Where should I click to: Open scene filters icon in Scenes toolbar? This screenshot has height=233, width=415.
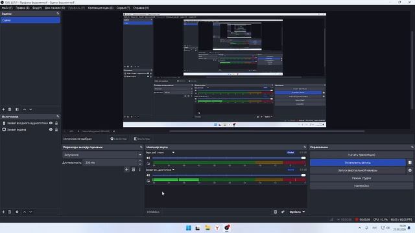click(x=17, y=109)
